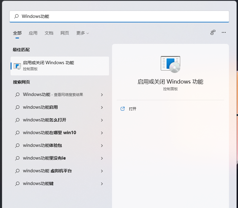
Task: Expand chevron for windows功能里没有ie
Action: click(102, 158)
